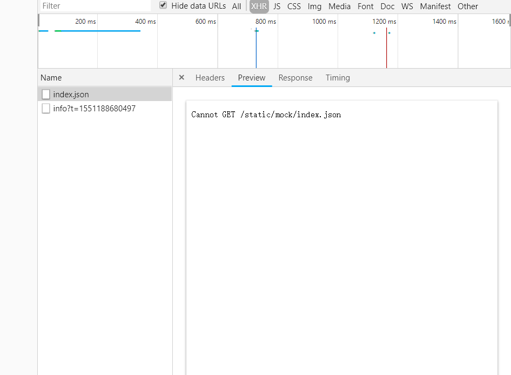Click the blue DOMContentLoaded timeline marker
This screenshot has height=375, width=511.
(x=256, y=49)
